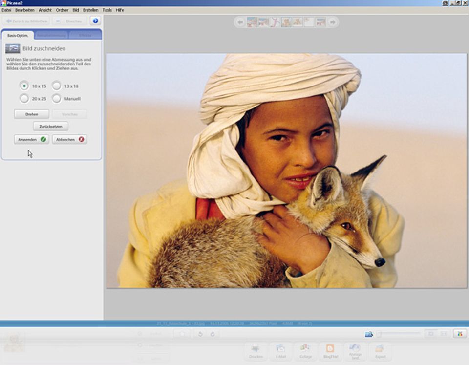
Task: Open the Ordner menu
Action: tap(62, 10)
